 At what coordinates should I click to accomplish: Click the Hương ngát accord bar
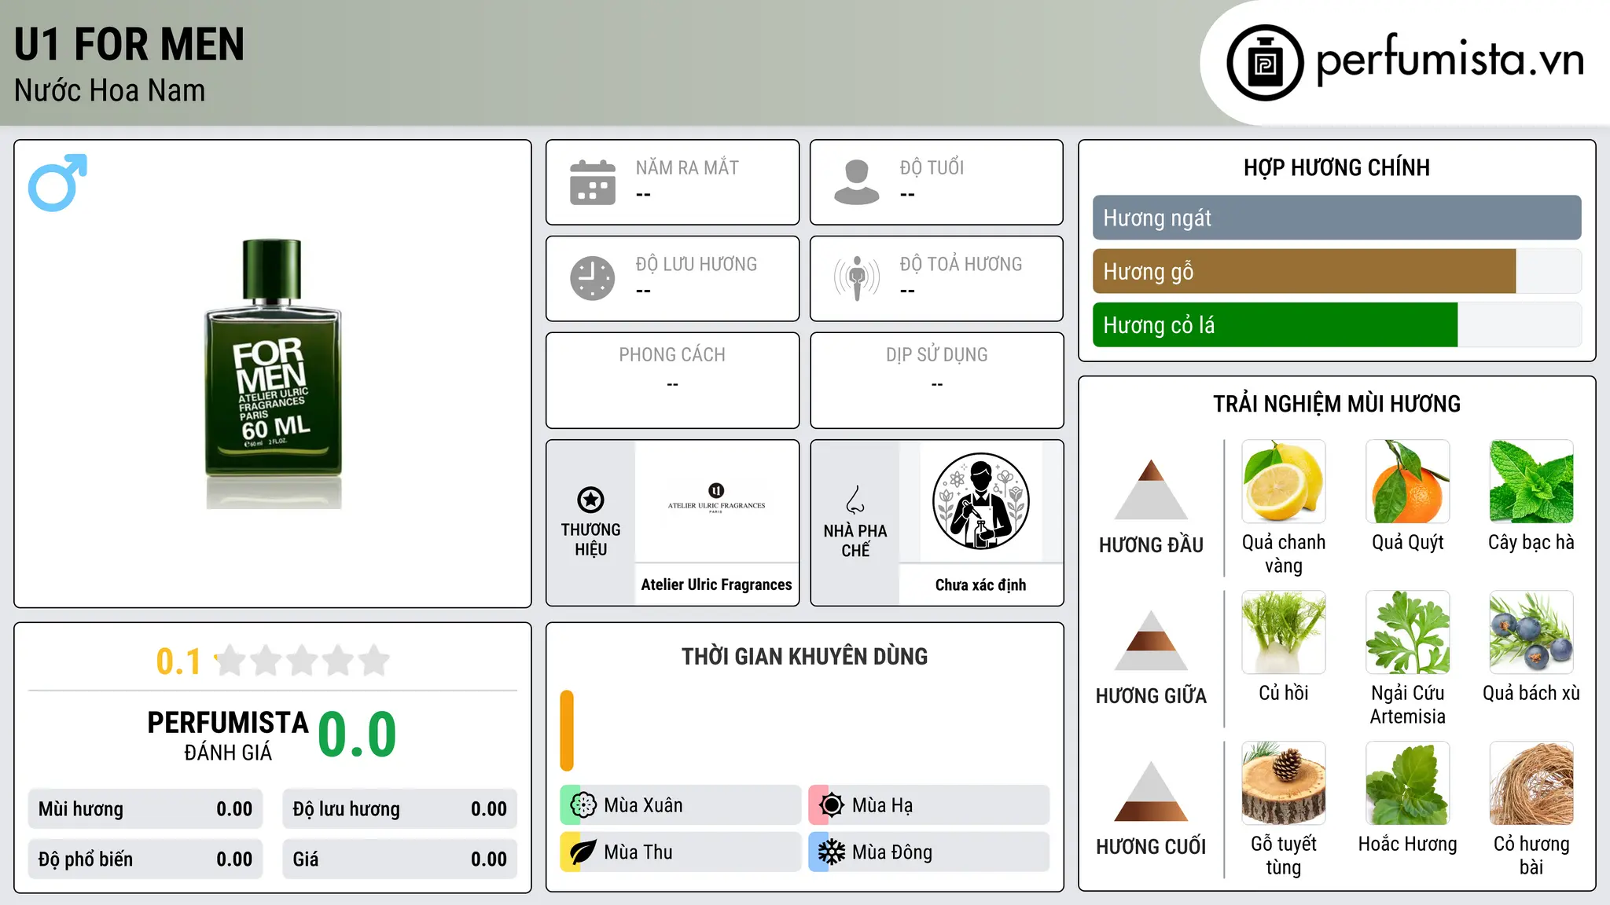coord(1336,218)
